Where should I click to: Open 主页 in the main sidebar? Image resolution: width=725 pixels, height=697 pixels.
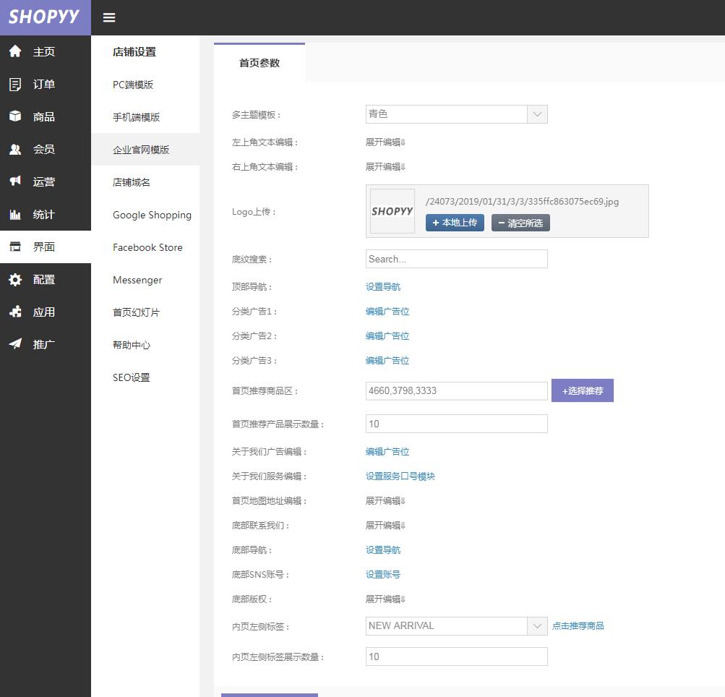(46, 51)
